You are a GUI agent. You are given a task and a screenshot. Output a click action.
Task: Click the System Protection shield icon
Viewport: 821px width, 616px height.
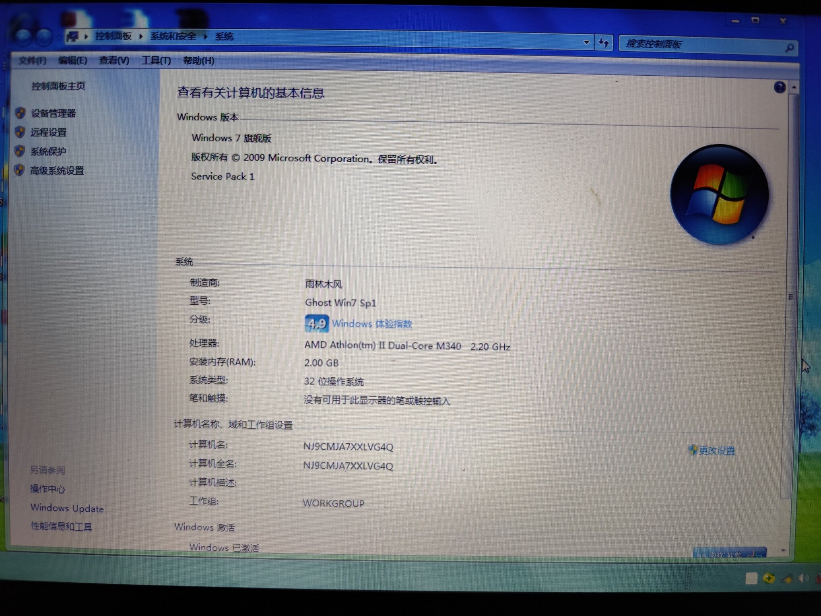click(x=19, y=151)
